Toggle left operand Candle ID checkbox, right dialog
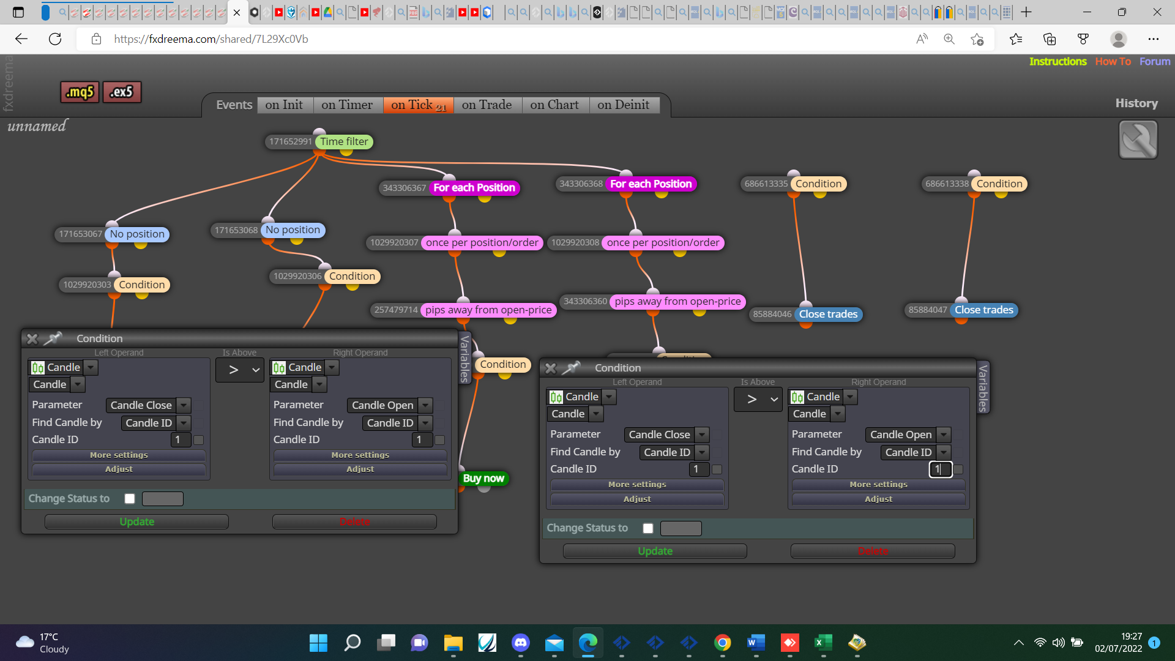This screenshot has height=661, width=1175. coord(717,469)
